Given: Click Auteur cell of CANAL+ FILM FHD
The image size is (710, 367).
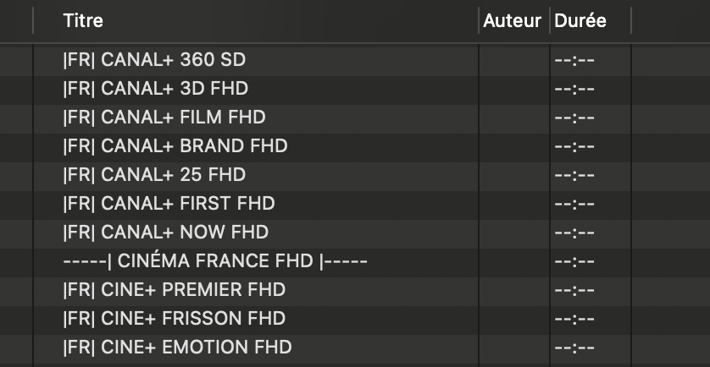Looking at the screenshot, I should [514, 118].
